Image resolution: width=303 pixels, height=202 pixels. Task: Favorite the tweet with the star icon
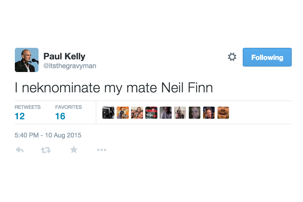pos(74,150)
